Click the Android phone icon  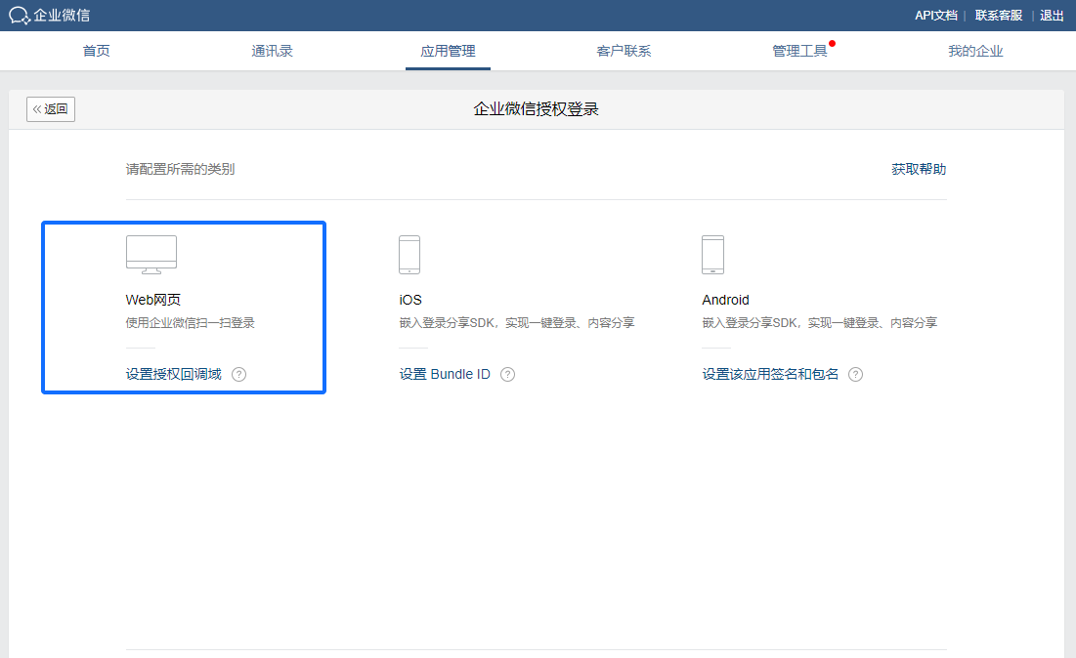pos(712,254)
